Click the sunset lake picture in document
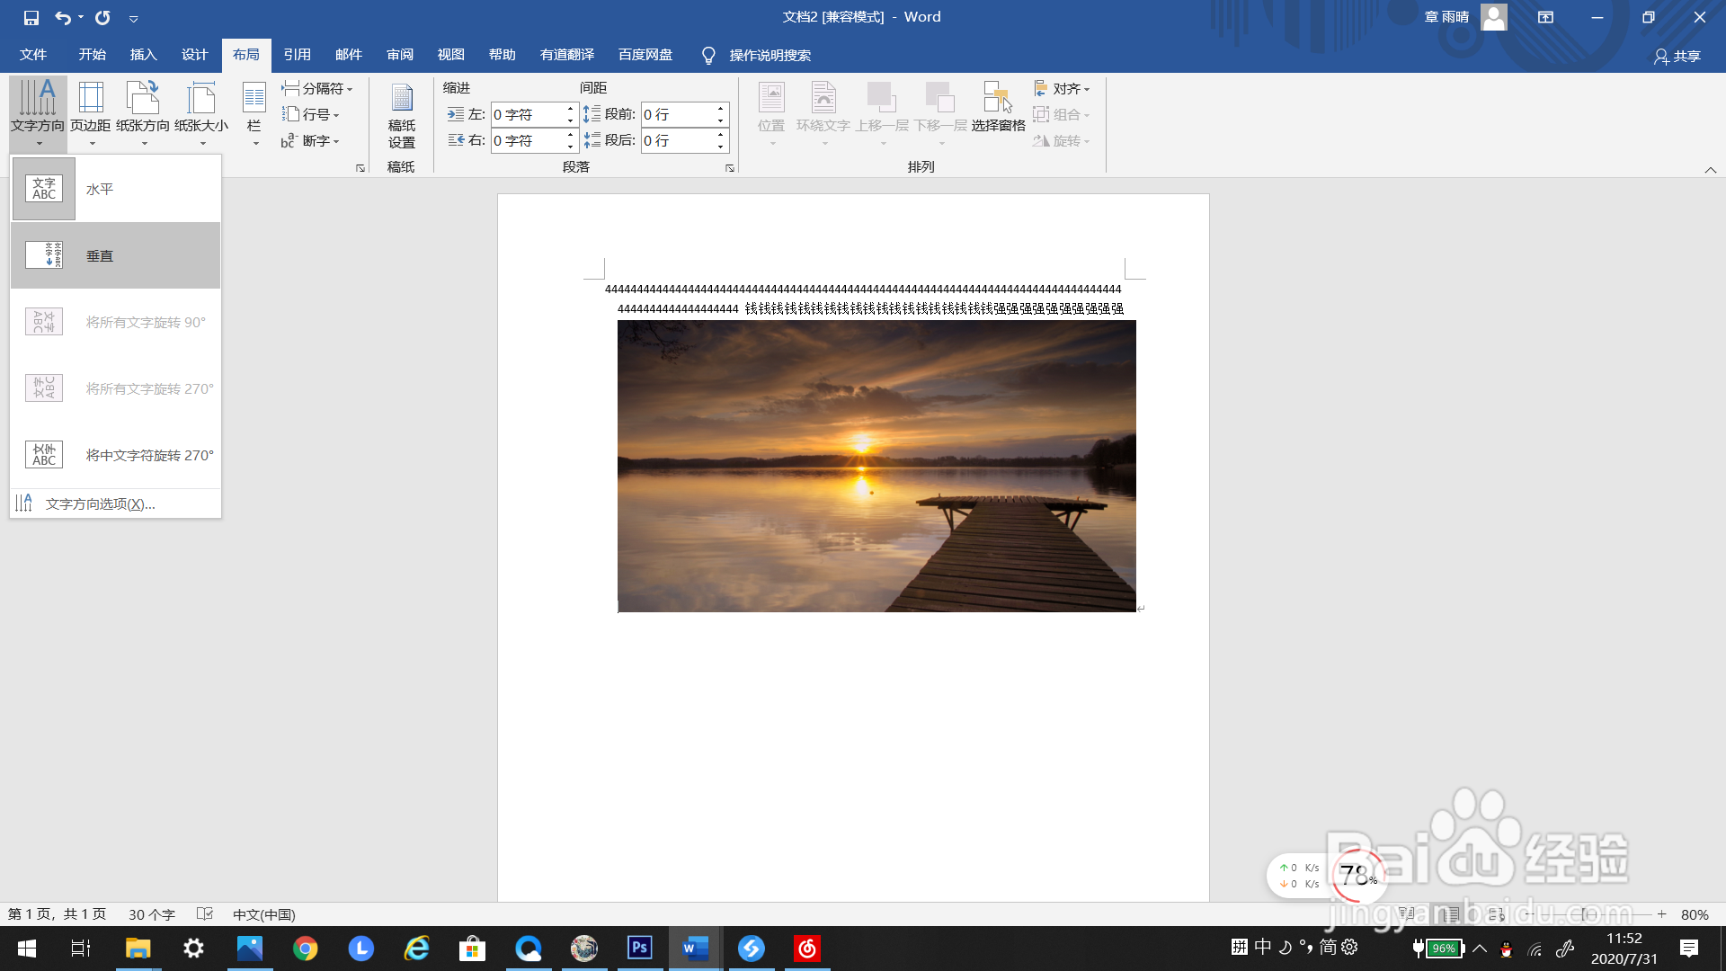Image resolution: width=1726 pixels, height=971 pixels. click(x=876, y=466)
